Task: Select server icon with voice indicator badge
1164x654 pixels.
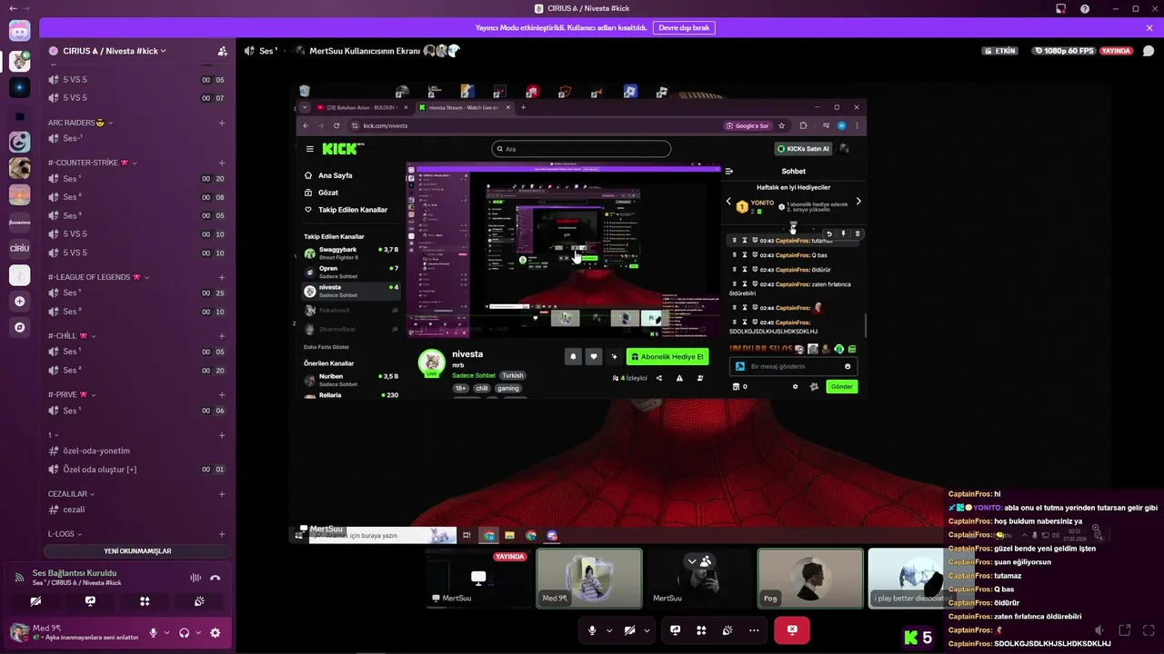Action: (19, 61)
